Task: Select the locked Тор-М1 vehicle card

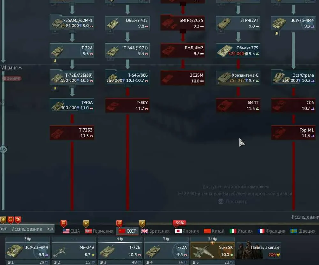Action: [293, 133]
